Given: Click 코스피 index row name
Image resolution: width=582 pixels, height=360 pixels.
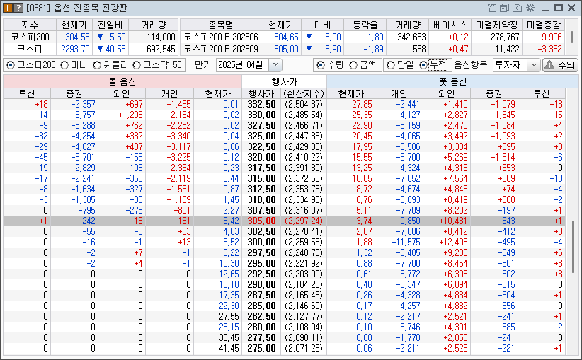Looking at the screenshot, I should [x=30, y=49].
